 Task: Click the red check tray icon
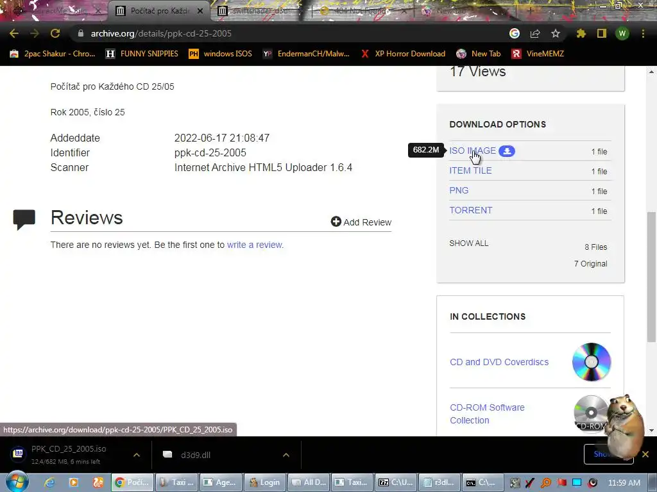click(529, 483)
